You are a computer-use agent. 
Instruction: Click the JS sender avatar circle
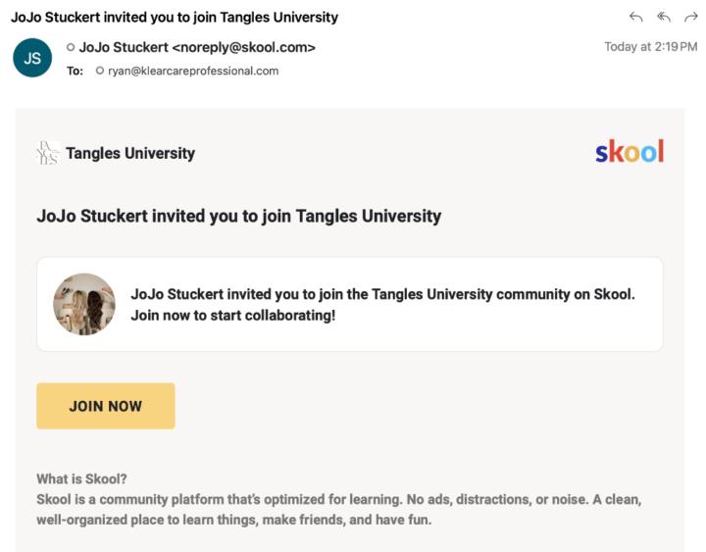click(x=32, y=58)
